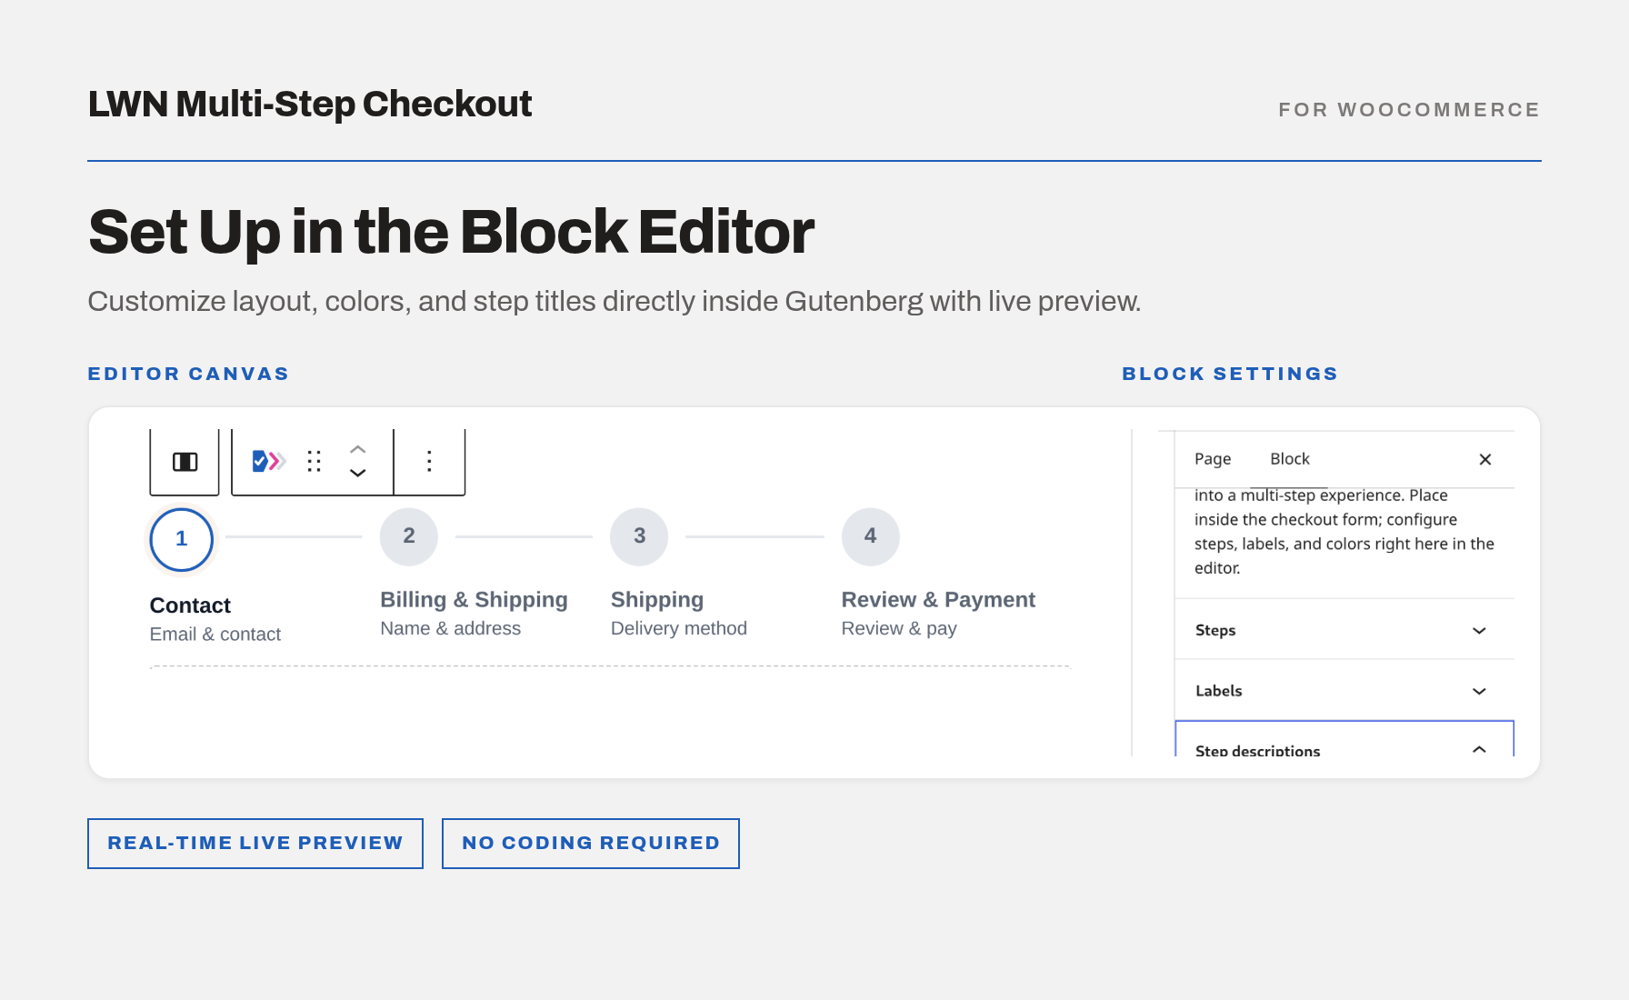Click the Real-Time Live Preview badge
The width and height of the screenshot is (1629, 1000).
point(255,844)
